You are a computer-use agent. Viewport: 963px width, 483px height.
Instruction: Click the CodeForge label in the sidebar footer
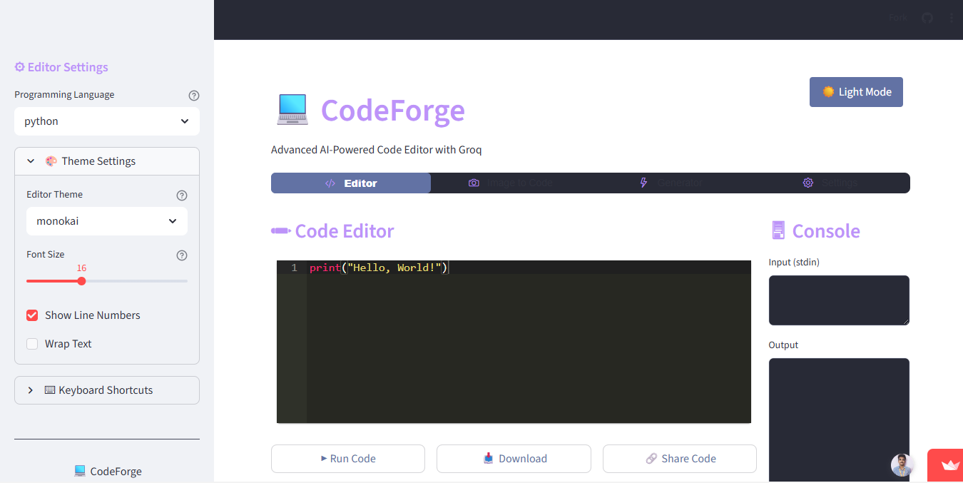(x=108, y=472)
